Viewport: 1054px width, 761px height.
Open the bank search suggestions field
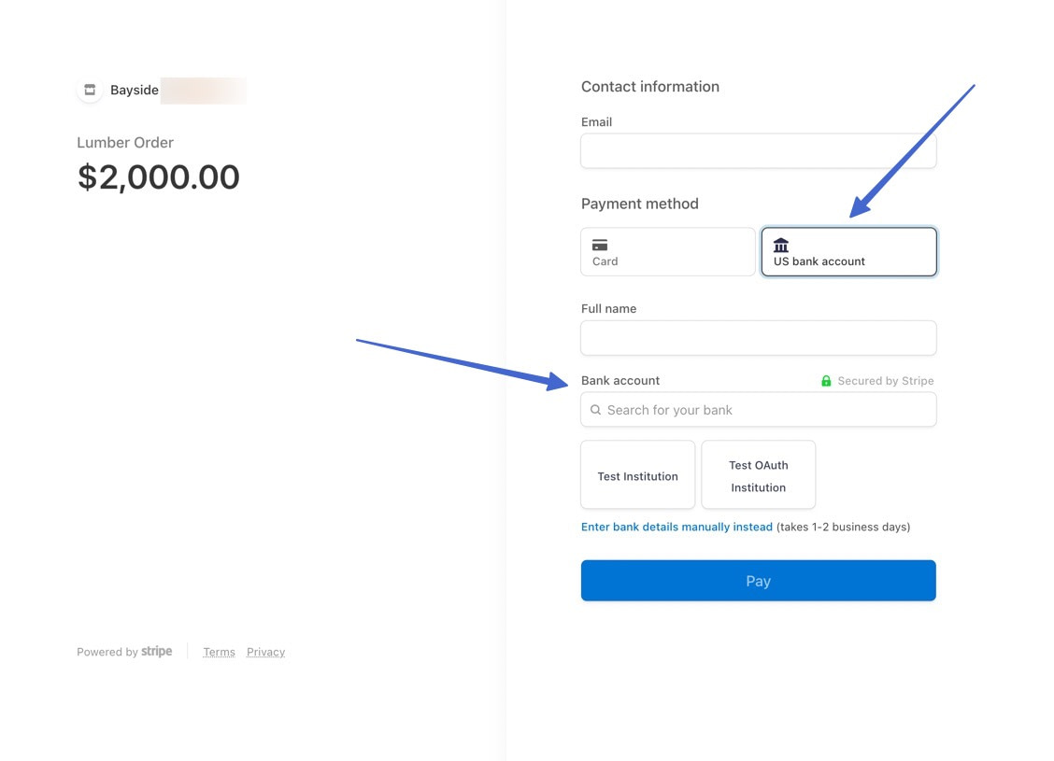click(x=758, y=410)
